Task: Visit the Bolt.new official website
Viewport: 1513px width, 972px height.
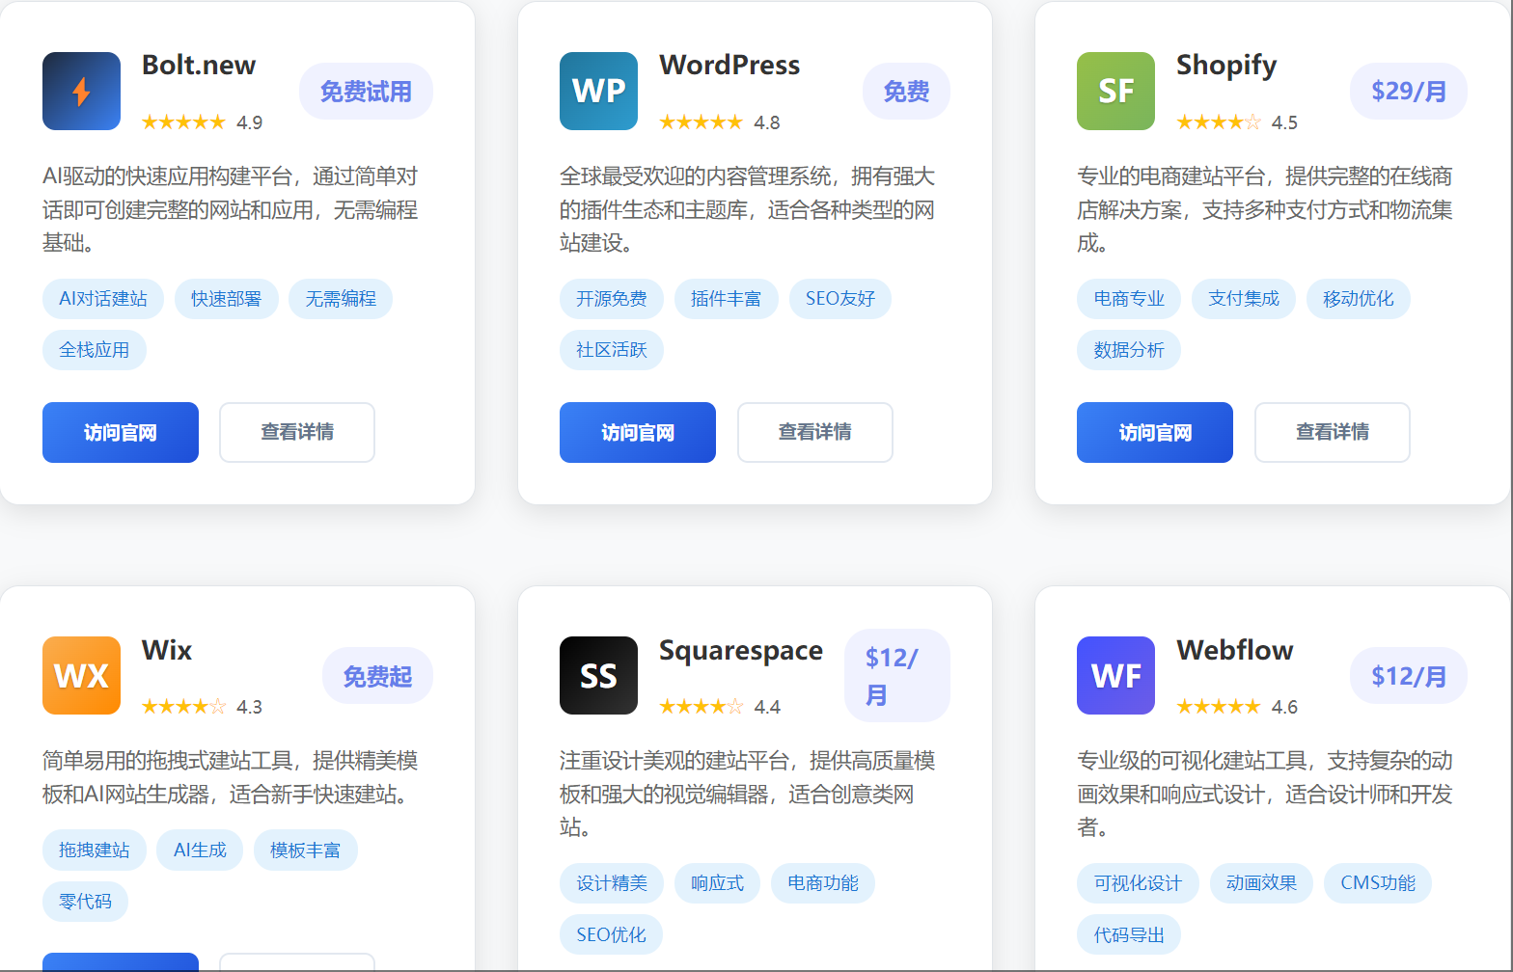Action: 121,433
